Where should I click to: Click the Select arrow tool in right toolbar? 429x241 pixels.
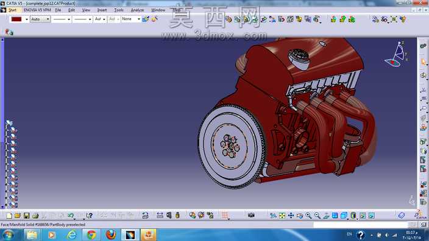[424, 62]
